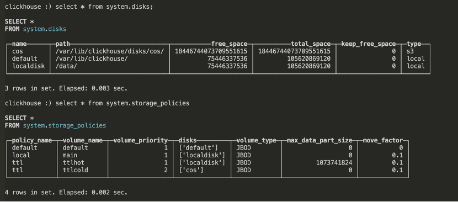Click the 'localdisk' name in disks table
Image resolution: width=458 pixels, height=202 pixels.
point(28,66)
